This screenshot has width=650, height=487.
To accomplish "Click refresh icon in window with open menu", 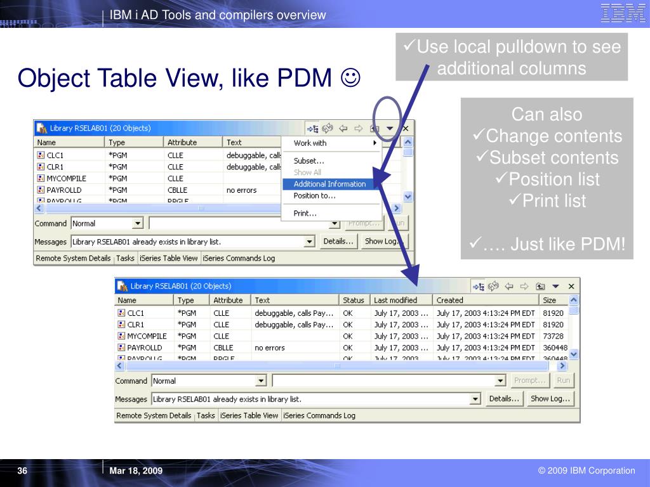I will (328, 128).
